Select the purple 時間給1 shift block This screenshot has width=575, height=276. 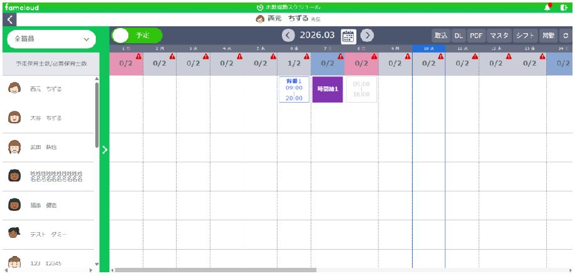click(x=328, y=89)
